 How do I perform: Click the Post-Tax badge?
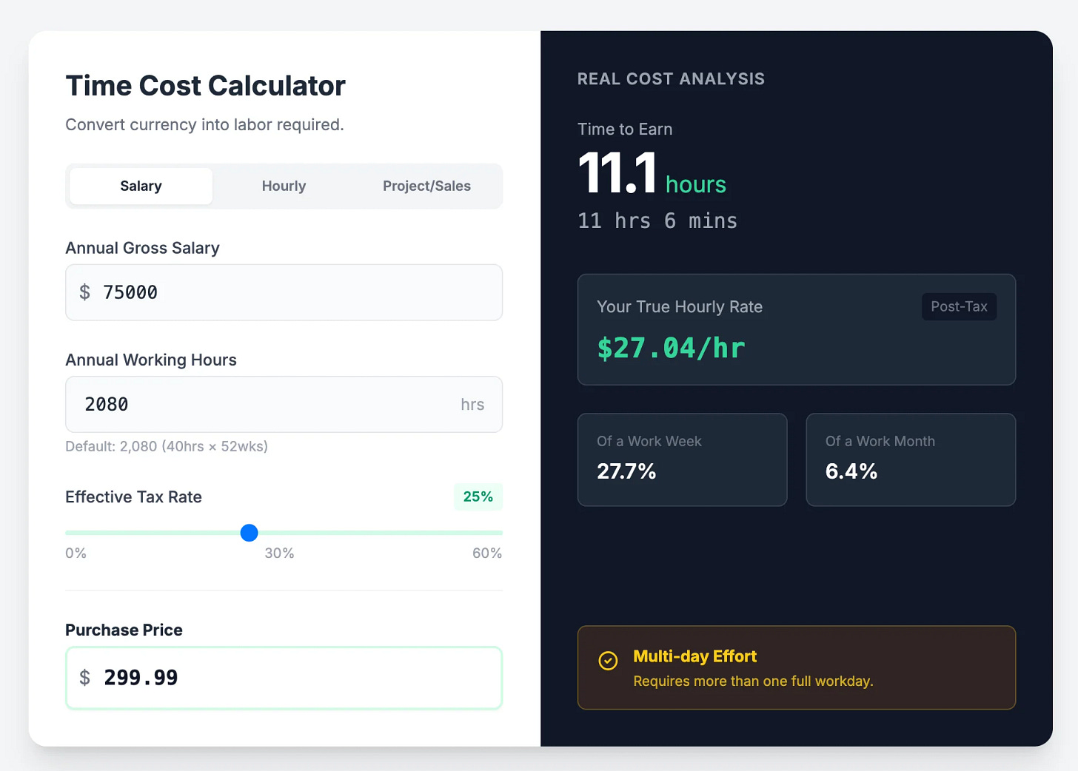(x=959, y=306)
